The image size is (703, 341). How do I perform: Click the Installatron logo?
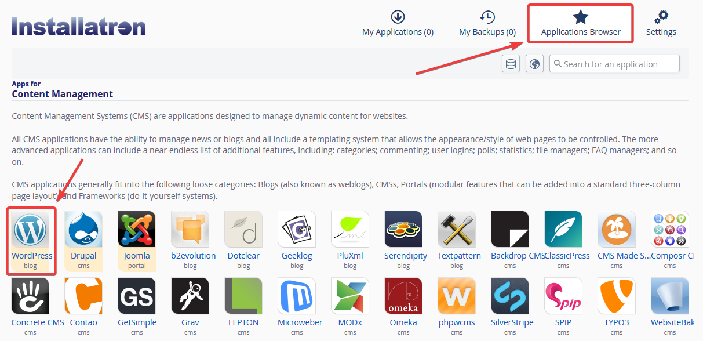[79, 26]
